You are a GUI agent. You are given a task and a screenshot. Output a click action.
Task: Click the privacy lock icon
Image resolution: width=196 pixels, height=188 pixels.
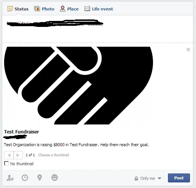pos(136,178)
